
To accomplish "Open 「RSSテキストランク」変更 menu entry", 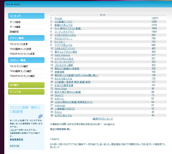I will pyautogui.click(x=22, y=54).
